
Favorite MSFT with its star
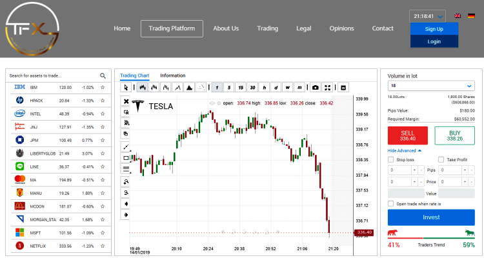[x=103, y=233]
